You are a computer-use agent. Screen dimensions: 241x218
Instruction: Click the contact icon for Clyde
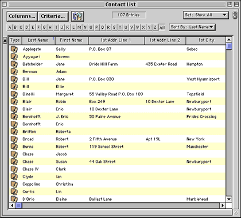pos(14,177)
